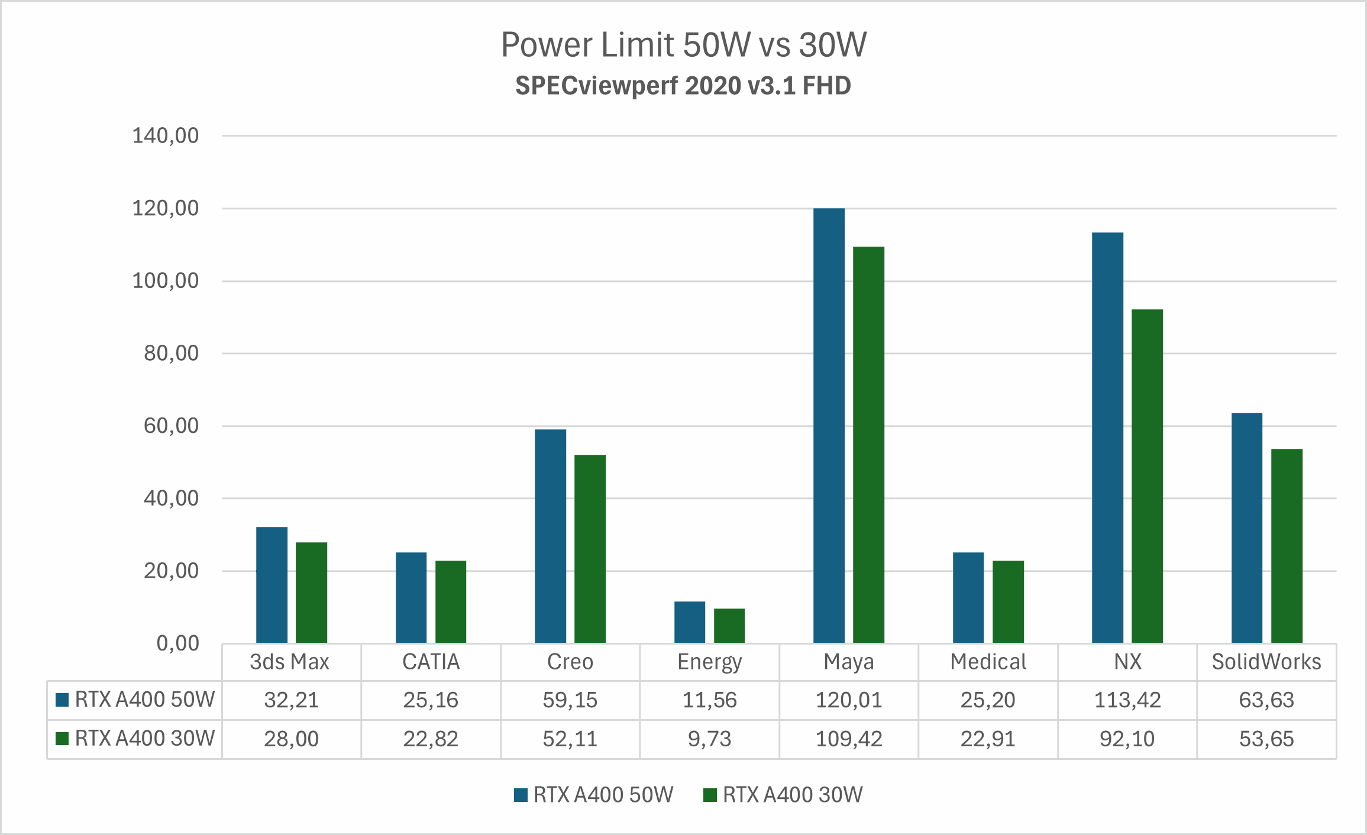Select the blue Maya bar
Screen dimensions: 1367x835
tap(830, 426)
